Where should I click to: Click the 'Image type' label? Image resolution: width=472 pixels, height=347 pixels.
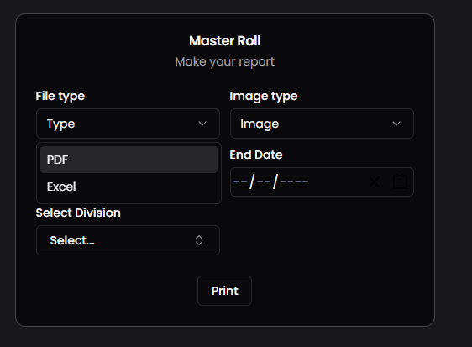(x=264, y=97)
